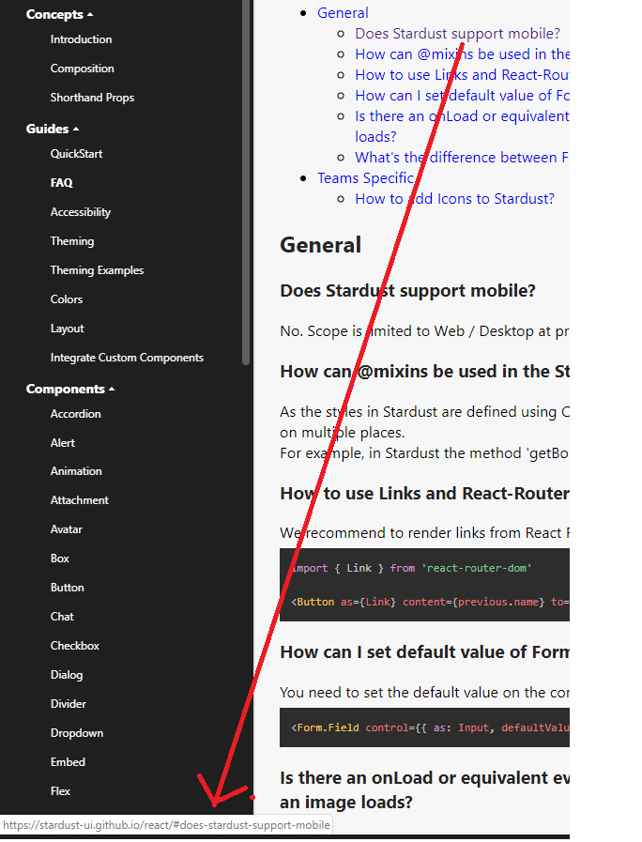Click the Form.Field code block
This screenshot has height=842, width=642.
coord(424,727)
